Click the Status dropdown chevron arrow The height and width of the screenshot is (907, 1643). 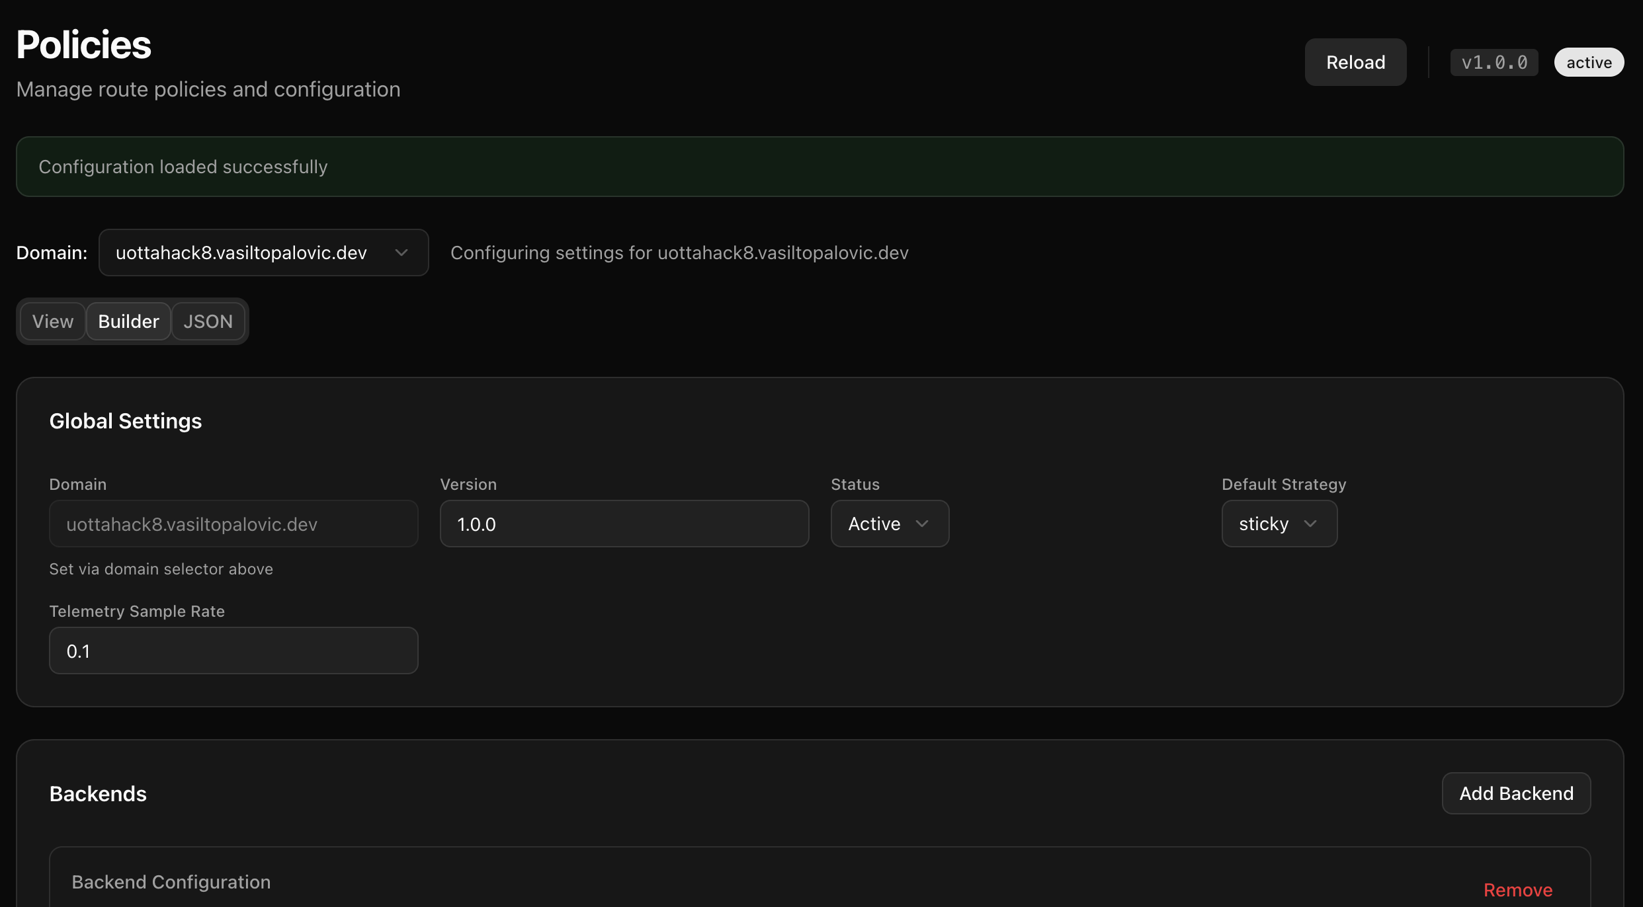(922, 524)
